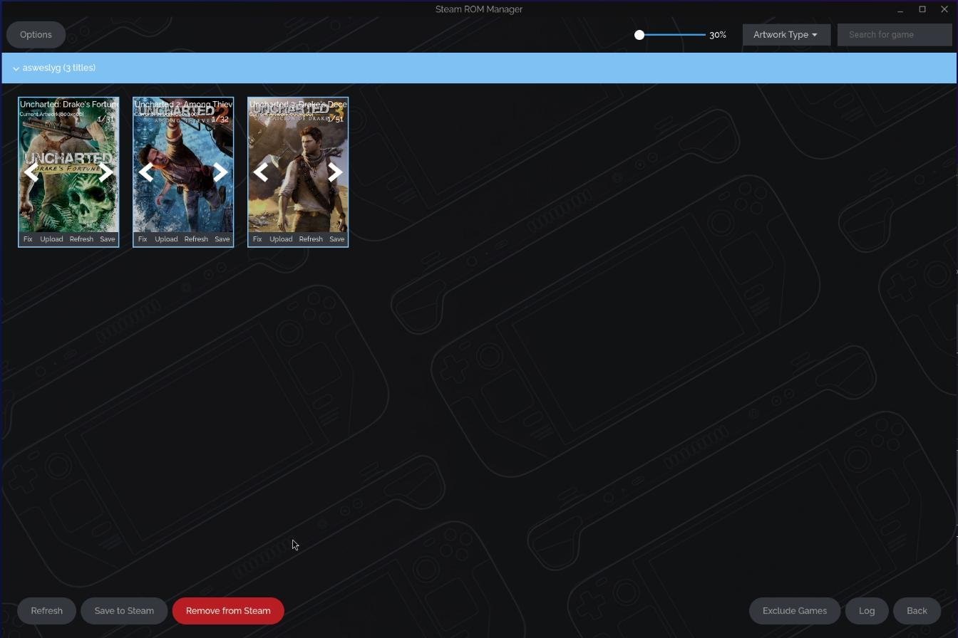The image size is (958, 638).
Task: Click the red Remove from Steam button
Action: coord(228,611)
